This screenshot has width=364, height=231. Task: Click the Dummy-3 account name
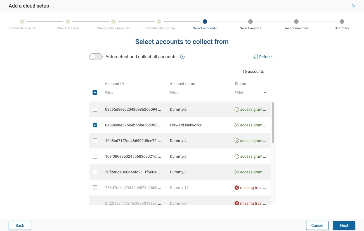[178, 172]
